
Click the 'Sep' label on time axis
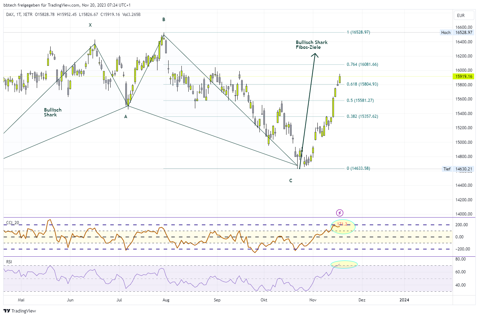click(217, 300)
